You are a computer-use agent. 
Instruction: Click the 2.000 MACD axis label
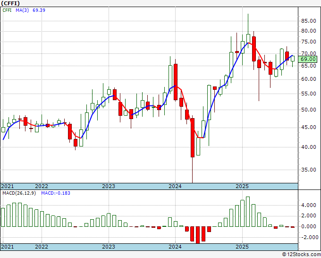click(x=308, y=216)
